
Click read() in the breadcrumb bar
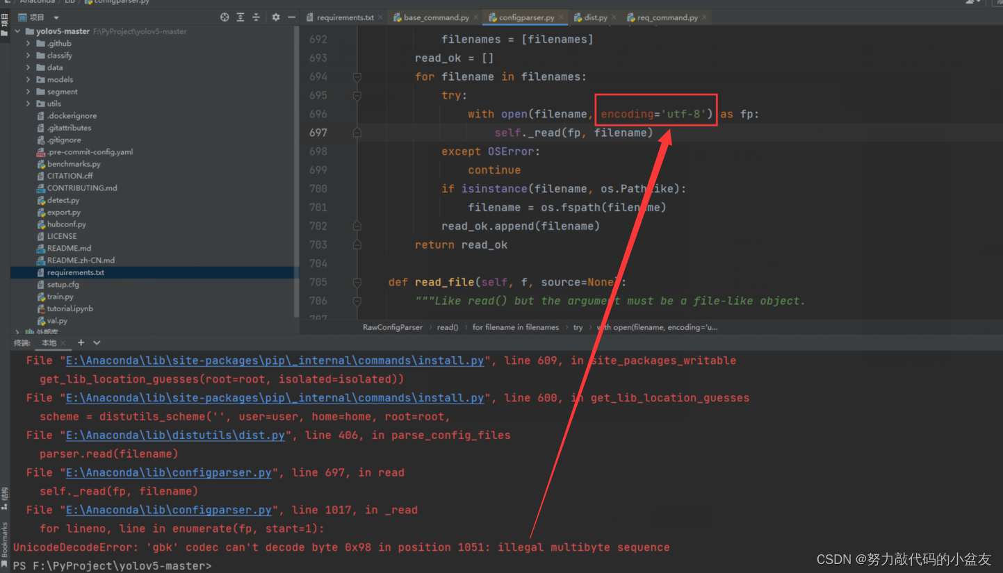(x=447, y=327)
